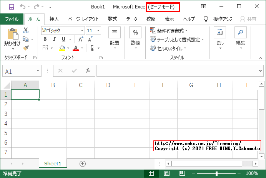Open テーブルとして書式設定 menu

[x=177, y=40]
